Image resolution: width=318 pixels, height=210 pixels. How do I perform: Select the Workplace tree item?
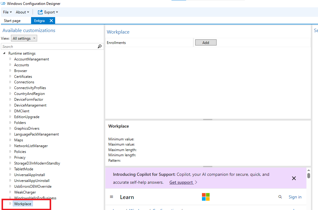click(x=23, y=204)
